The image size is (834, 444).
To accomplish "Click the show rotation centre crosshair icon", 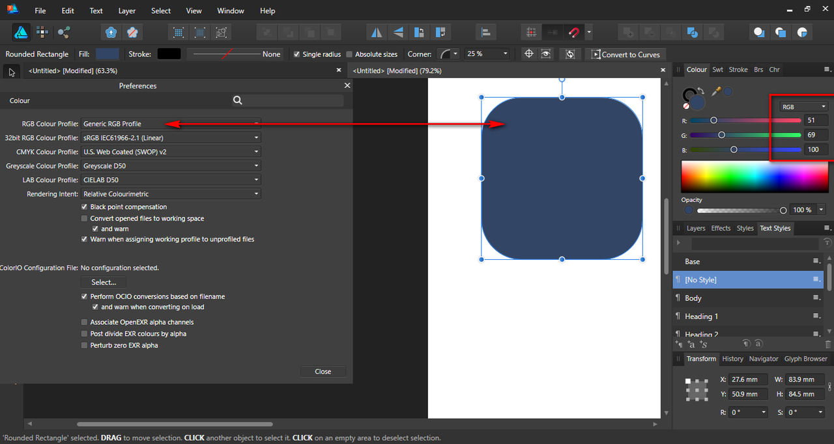I will point(529,54).
